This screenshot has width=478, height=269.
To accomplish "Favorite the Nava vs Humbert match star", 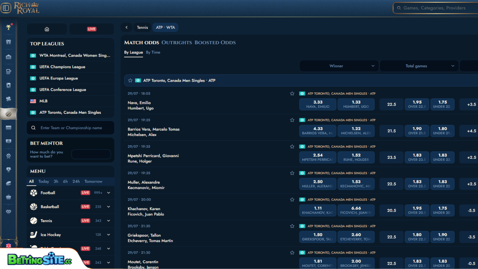I will point(292,93).
